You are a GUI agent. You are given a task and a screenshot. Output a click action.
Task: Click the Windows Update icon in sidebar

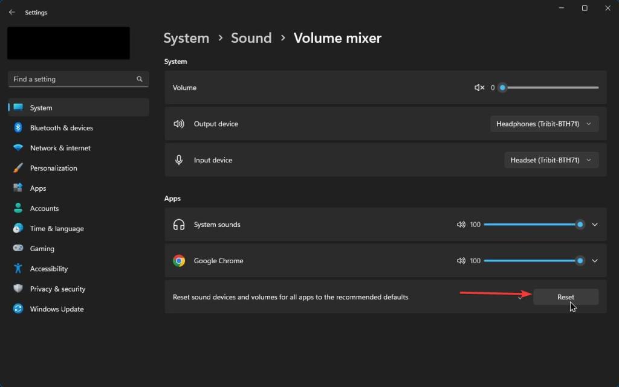17,309
